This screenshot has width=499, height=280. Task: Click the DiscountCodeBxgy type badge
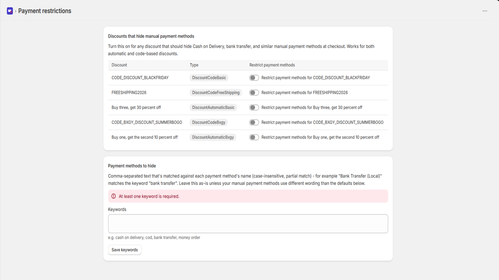[209, 123]
